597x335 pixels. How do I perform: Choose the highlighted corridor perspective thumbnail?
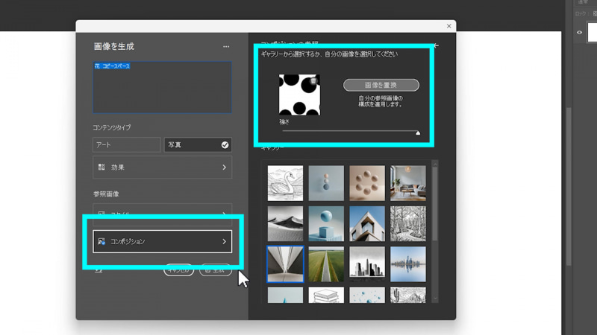pos(285,264)
